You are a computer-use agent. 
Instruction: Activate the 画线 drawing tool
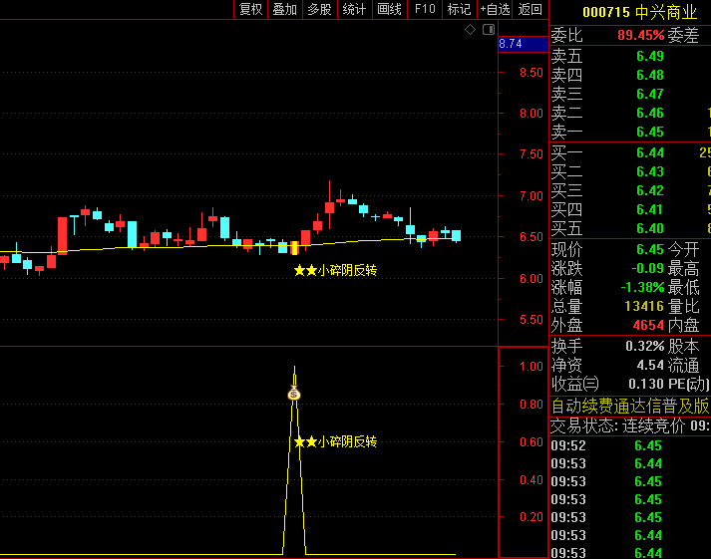(389, 9)
